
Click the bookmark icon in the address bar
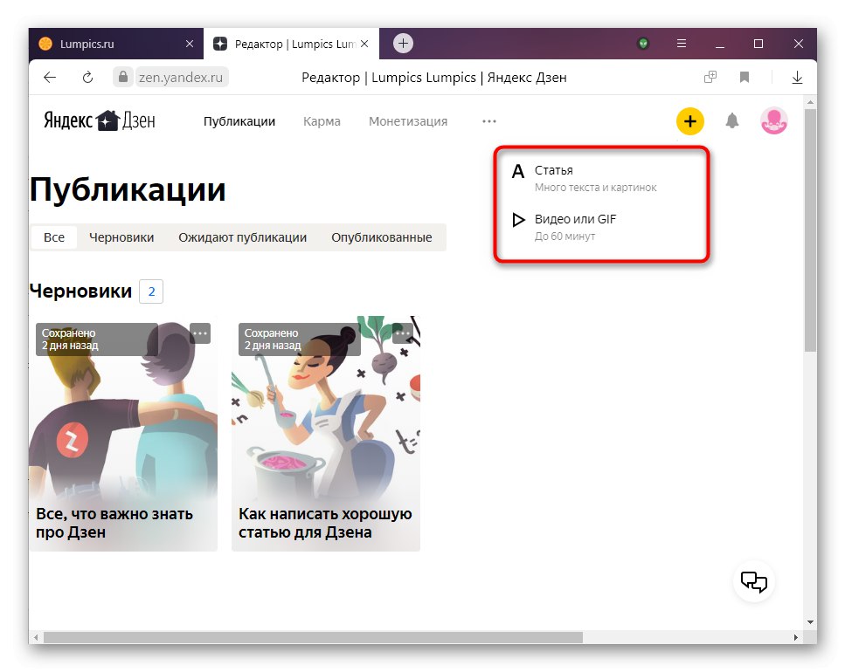click(744, 77)
